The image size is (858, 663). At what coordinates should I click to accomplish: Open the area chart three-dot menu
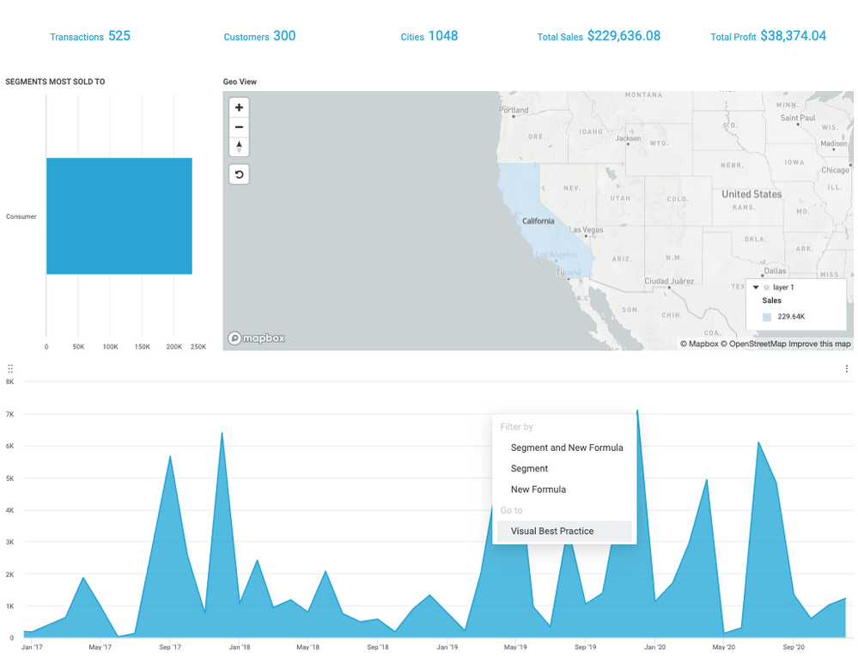coord(846,369)
